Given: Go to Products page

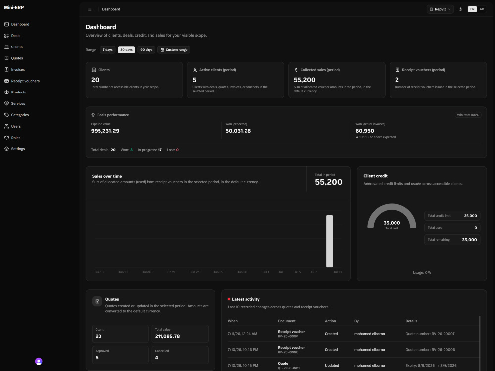Looking at the screenshot, I should tap(19, 93).
